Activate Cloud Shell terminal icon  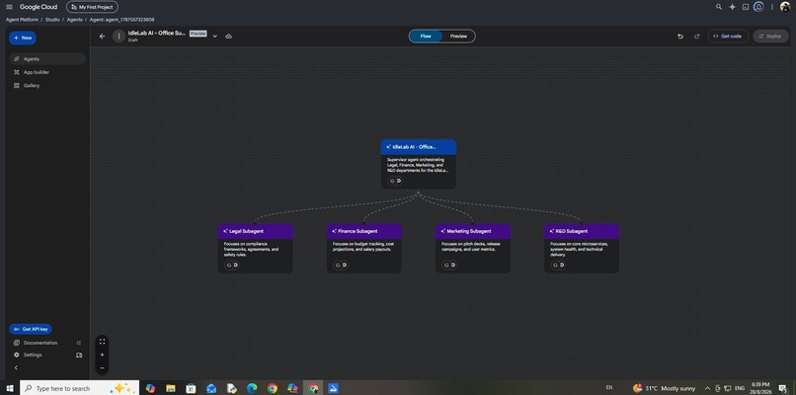click(746, 7)
